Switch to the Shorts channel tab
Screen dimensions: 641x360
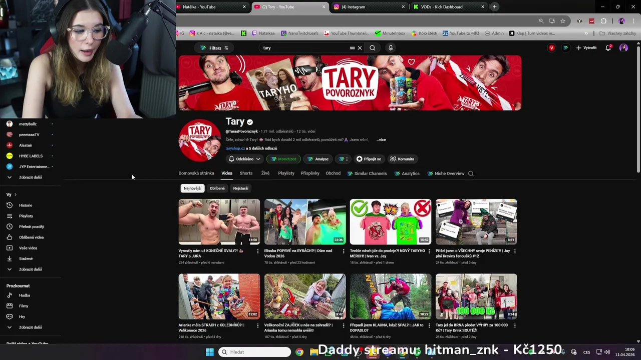[246, 173]
